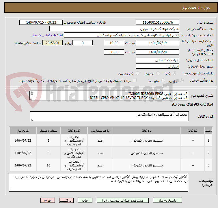Click the deadline time field 10:00
This screenshot has height=208, width=218.
114,43
